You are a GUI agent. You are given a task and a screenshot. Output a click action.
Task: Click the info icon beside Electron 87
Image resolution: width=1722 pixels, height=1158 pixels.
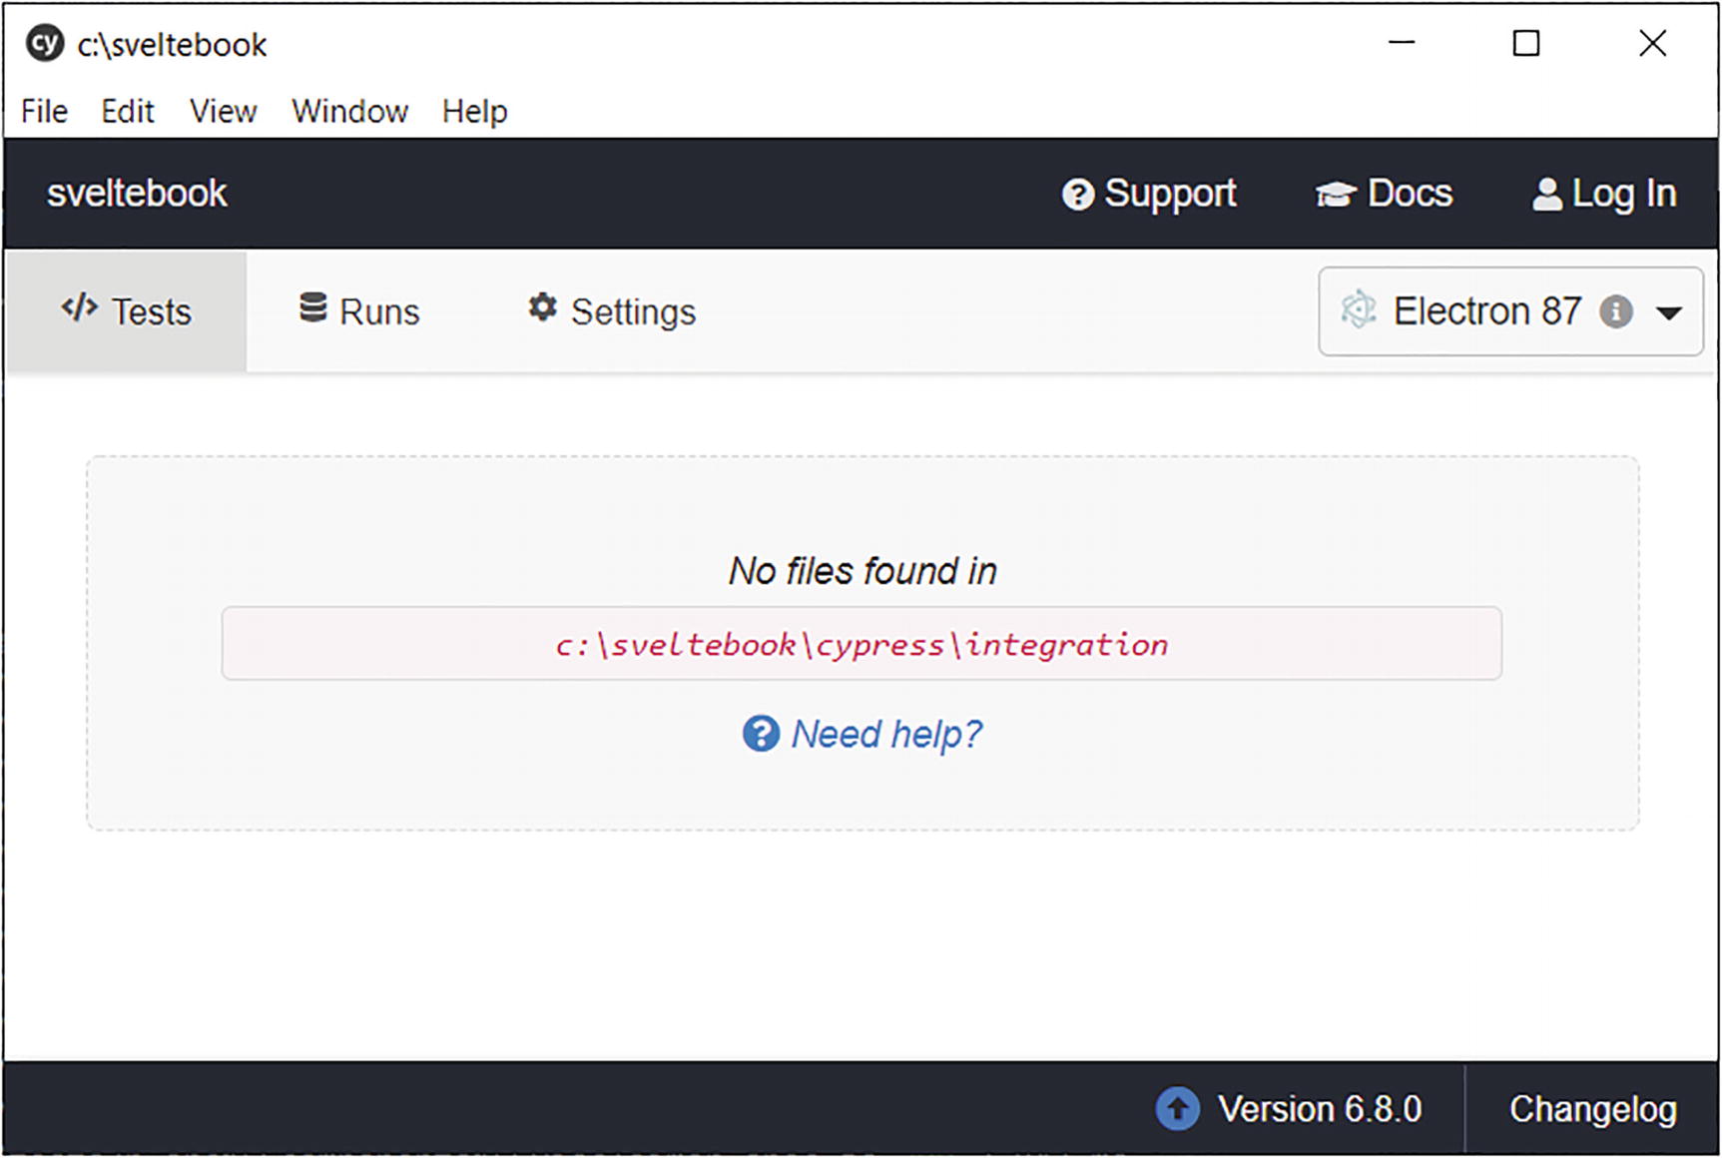1615,312
